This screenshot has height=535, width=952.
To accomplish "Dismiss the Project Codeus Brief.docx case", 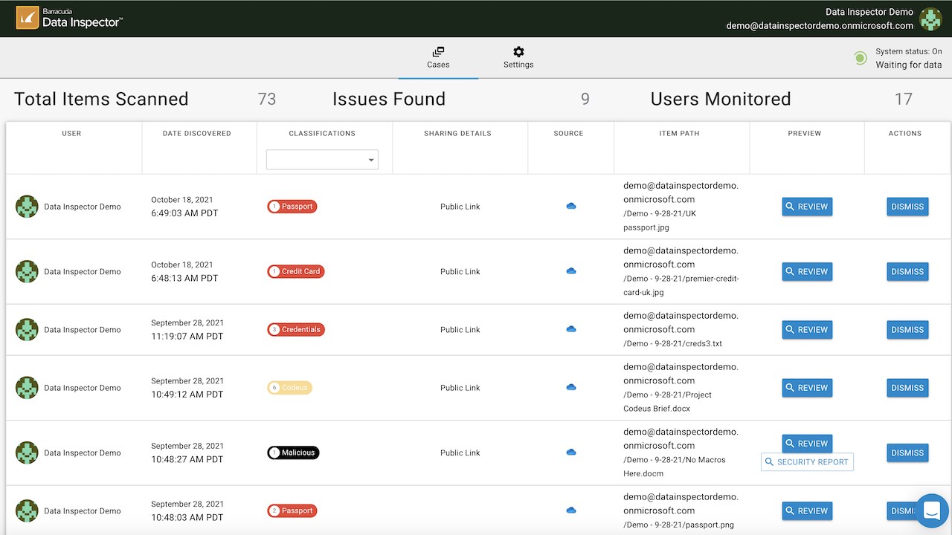I will (907, 388).
